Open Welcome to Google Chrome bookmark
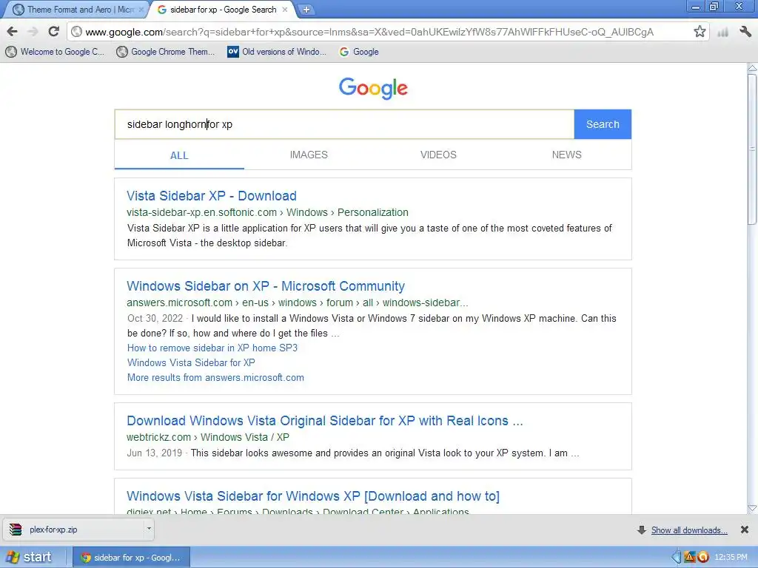Viewport: 758px width, 568px height. click(55, 52)
